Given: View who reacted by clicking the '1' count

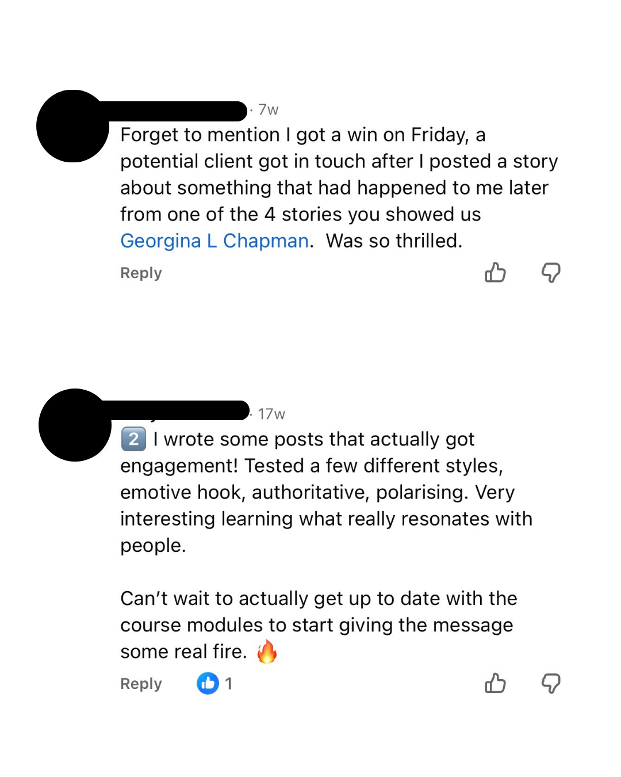Looking at the screenshot, I should [x=229, y=684].
